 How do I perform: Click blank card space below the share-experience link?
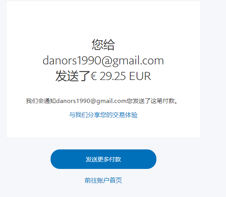[x=103, y=128]
